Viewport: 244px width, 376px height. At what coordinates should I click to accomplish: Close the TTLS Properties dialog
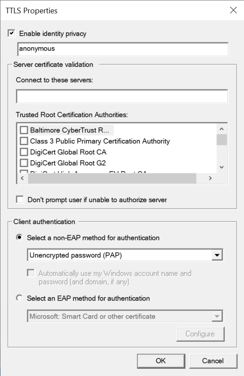[233, 10]
